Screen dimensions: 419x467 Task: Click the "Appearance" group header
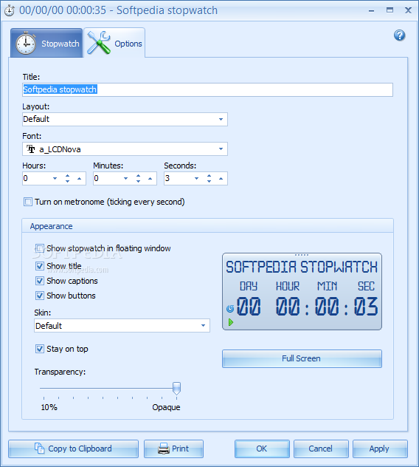[x=51, y=226]
